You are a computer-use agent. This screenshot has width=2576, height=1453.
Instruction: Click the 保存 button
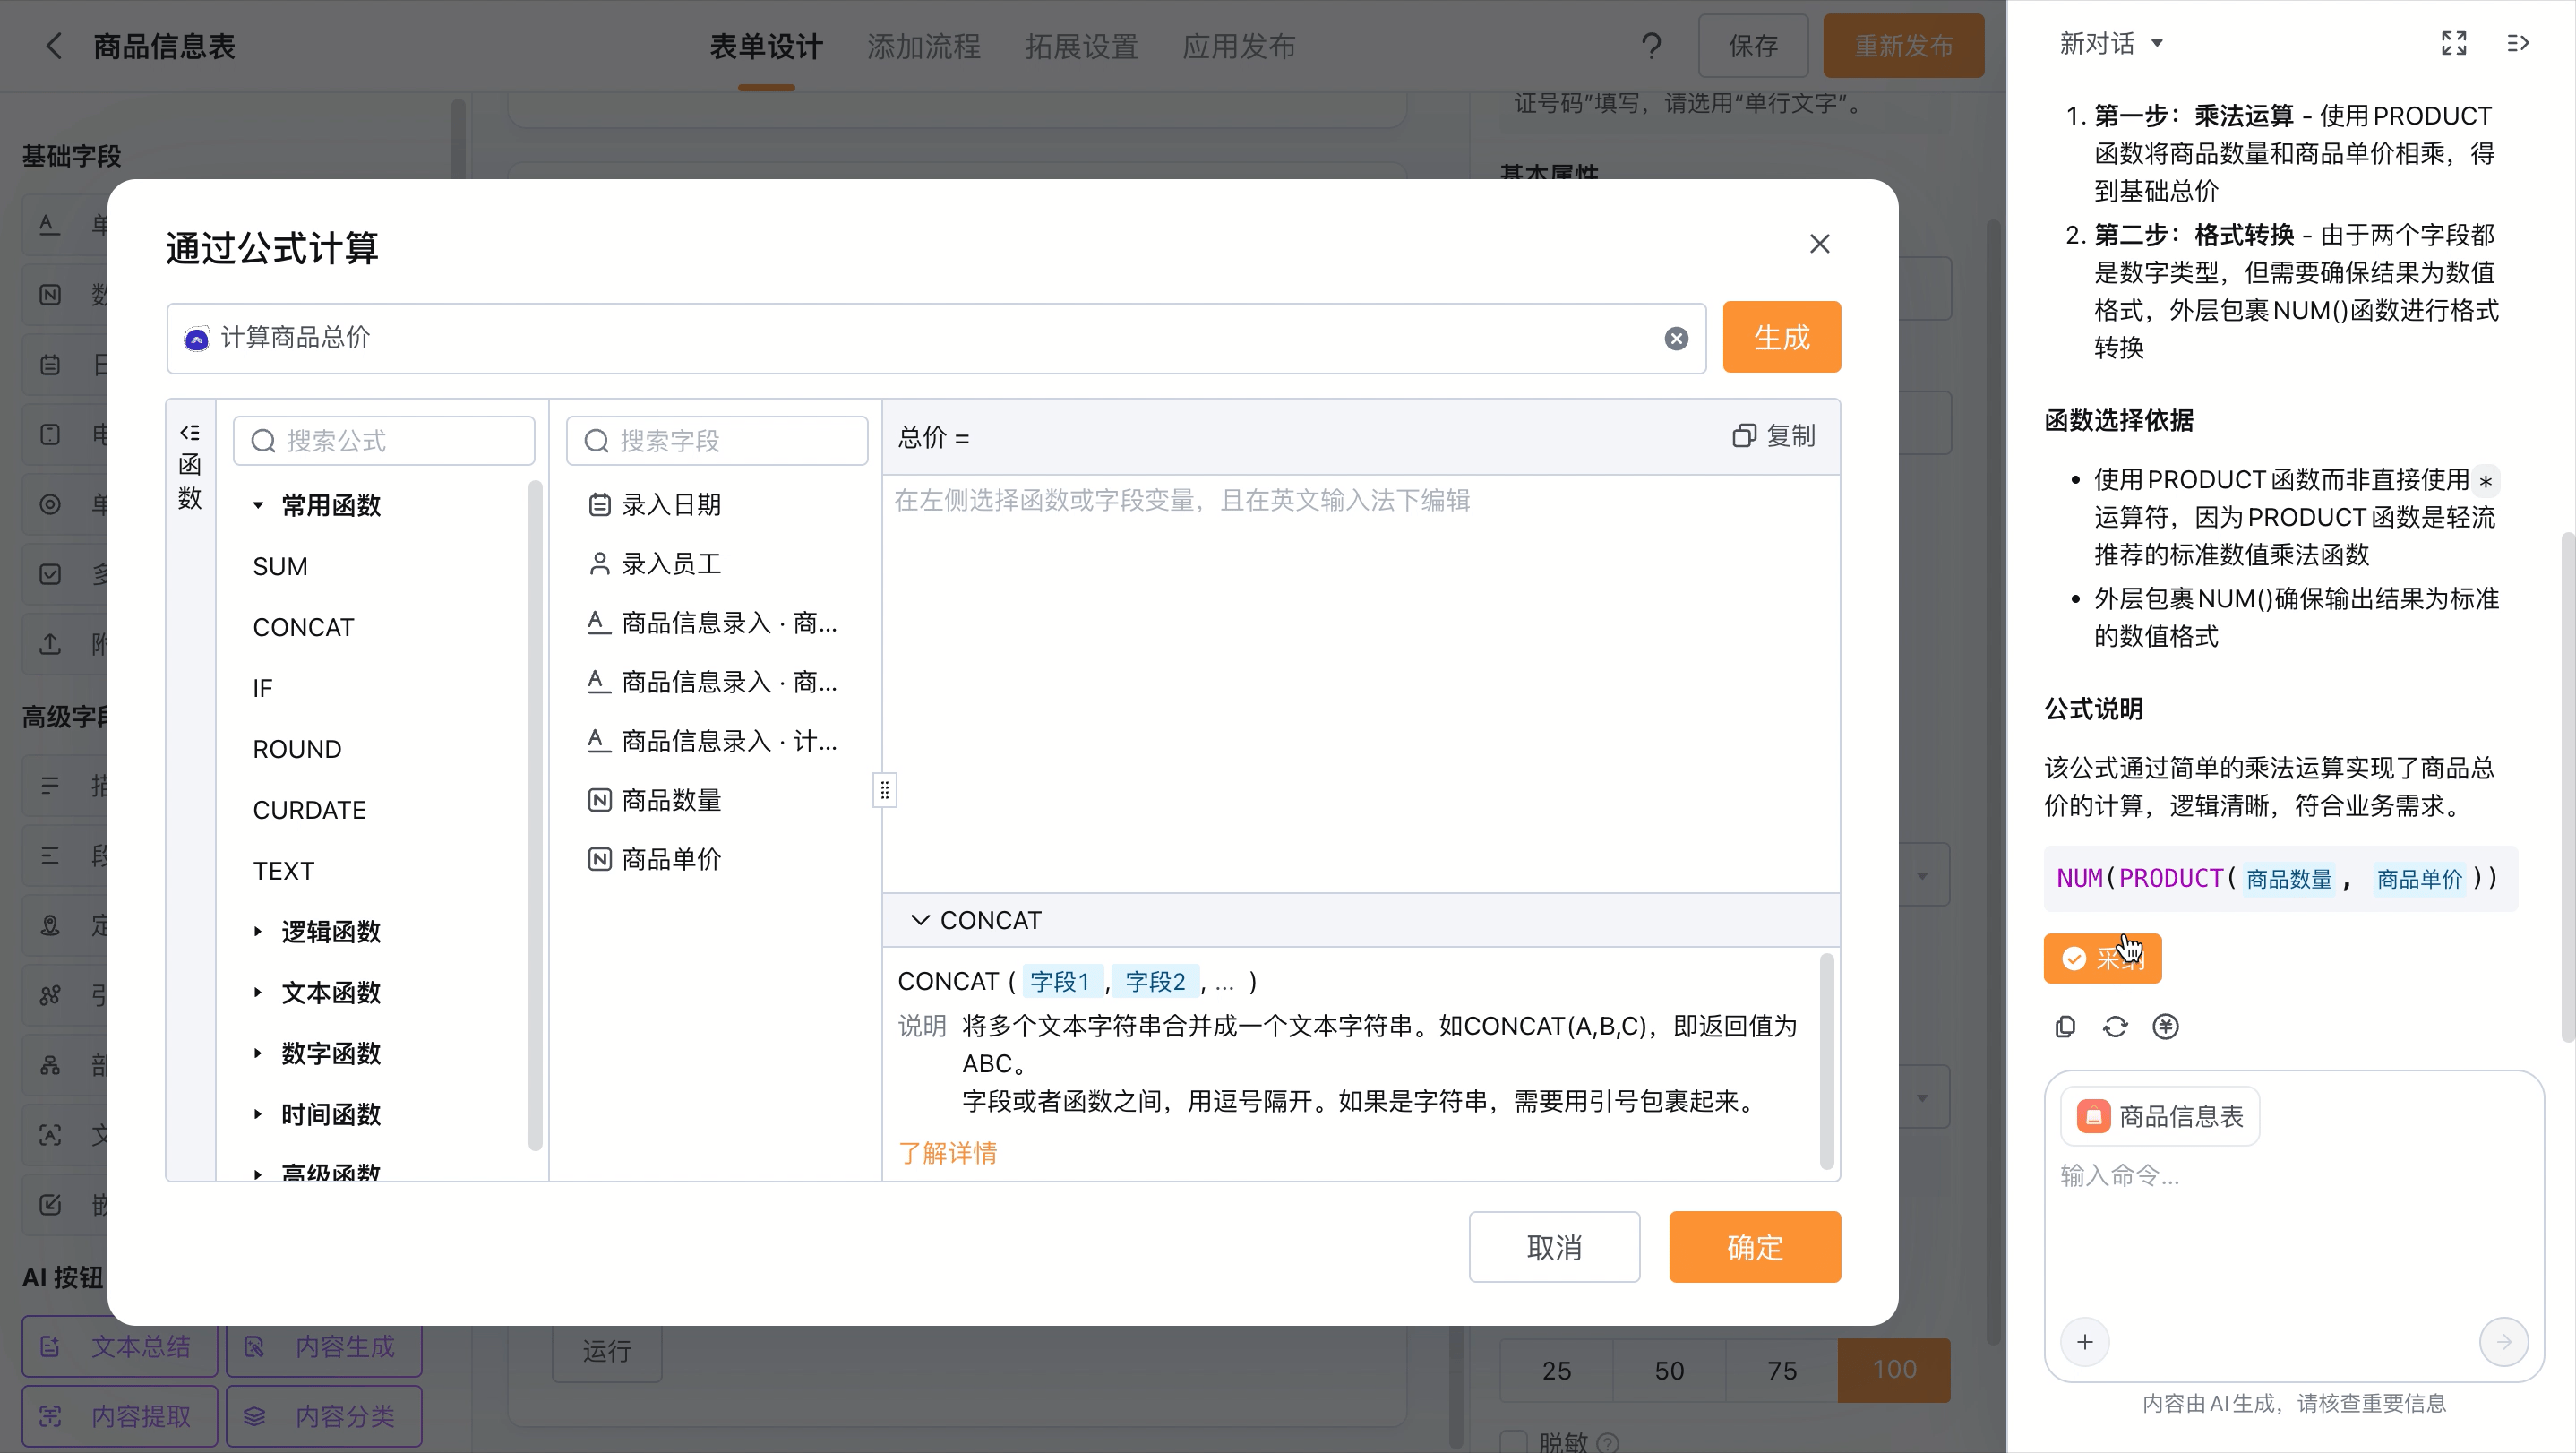(1753, 46)
